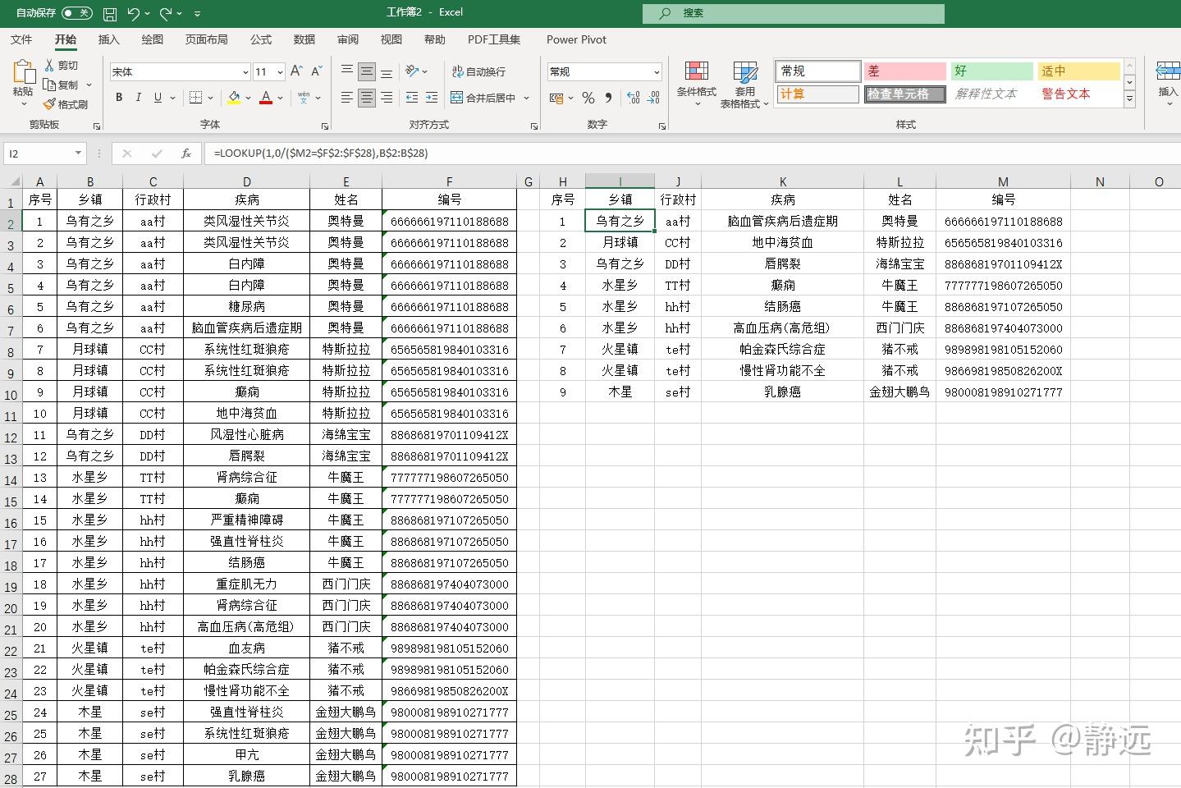Toggle Italic formatting
The image size is (1181, 788).
point(138,98)
